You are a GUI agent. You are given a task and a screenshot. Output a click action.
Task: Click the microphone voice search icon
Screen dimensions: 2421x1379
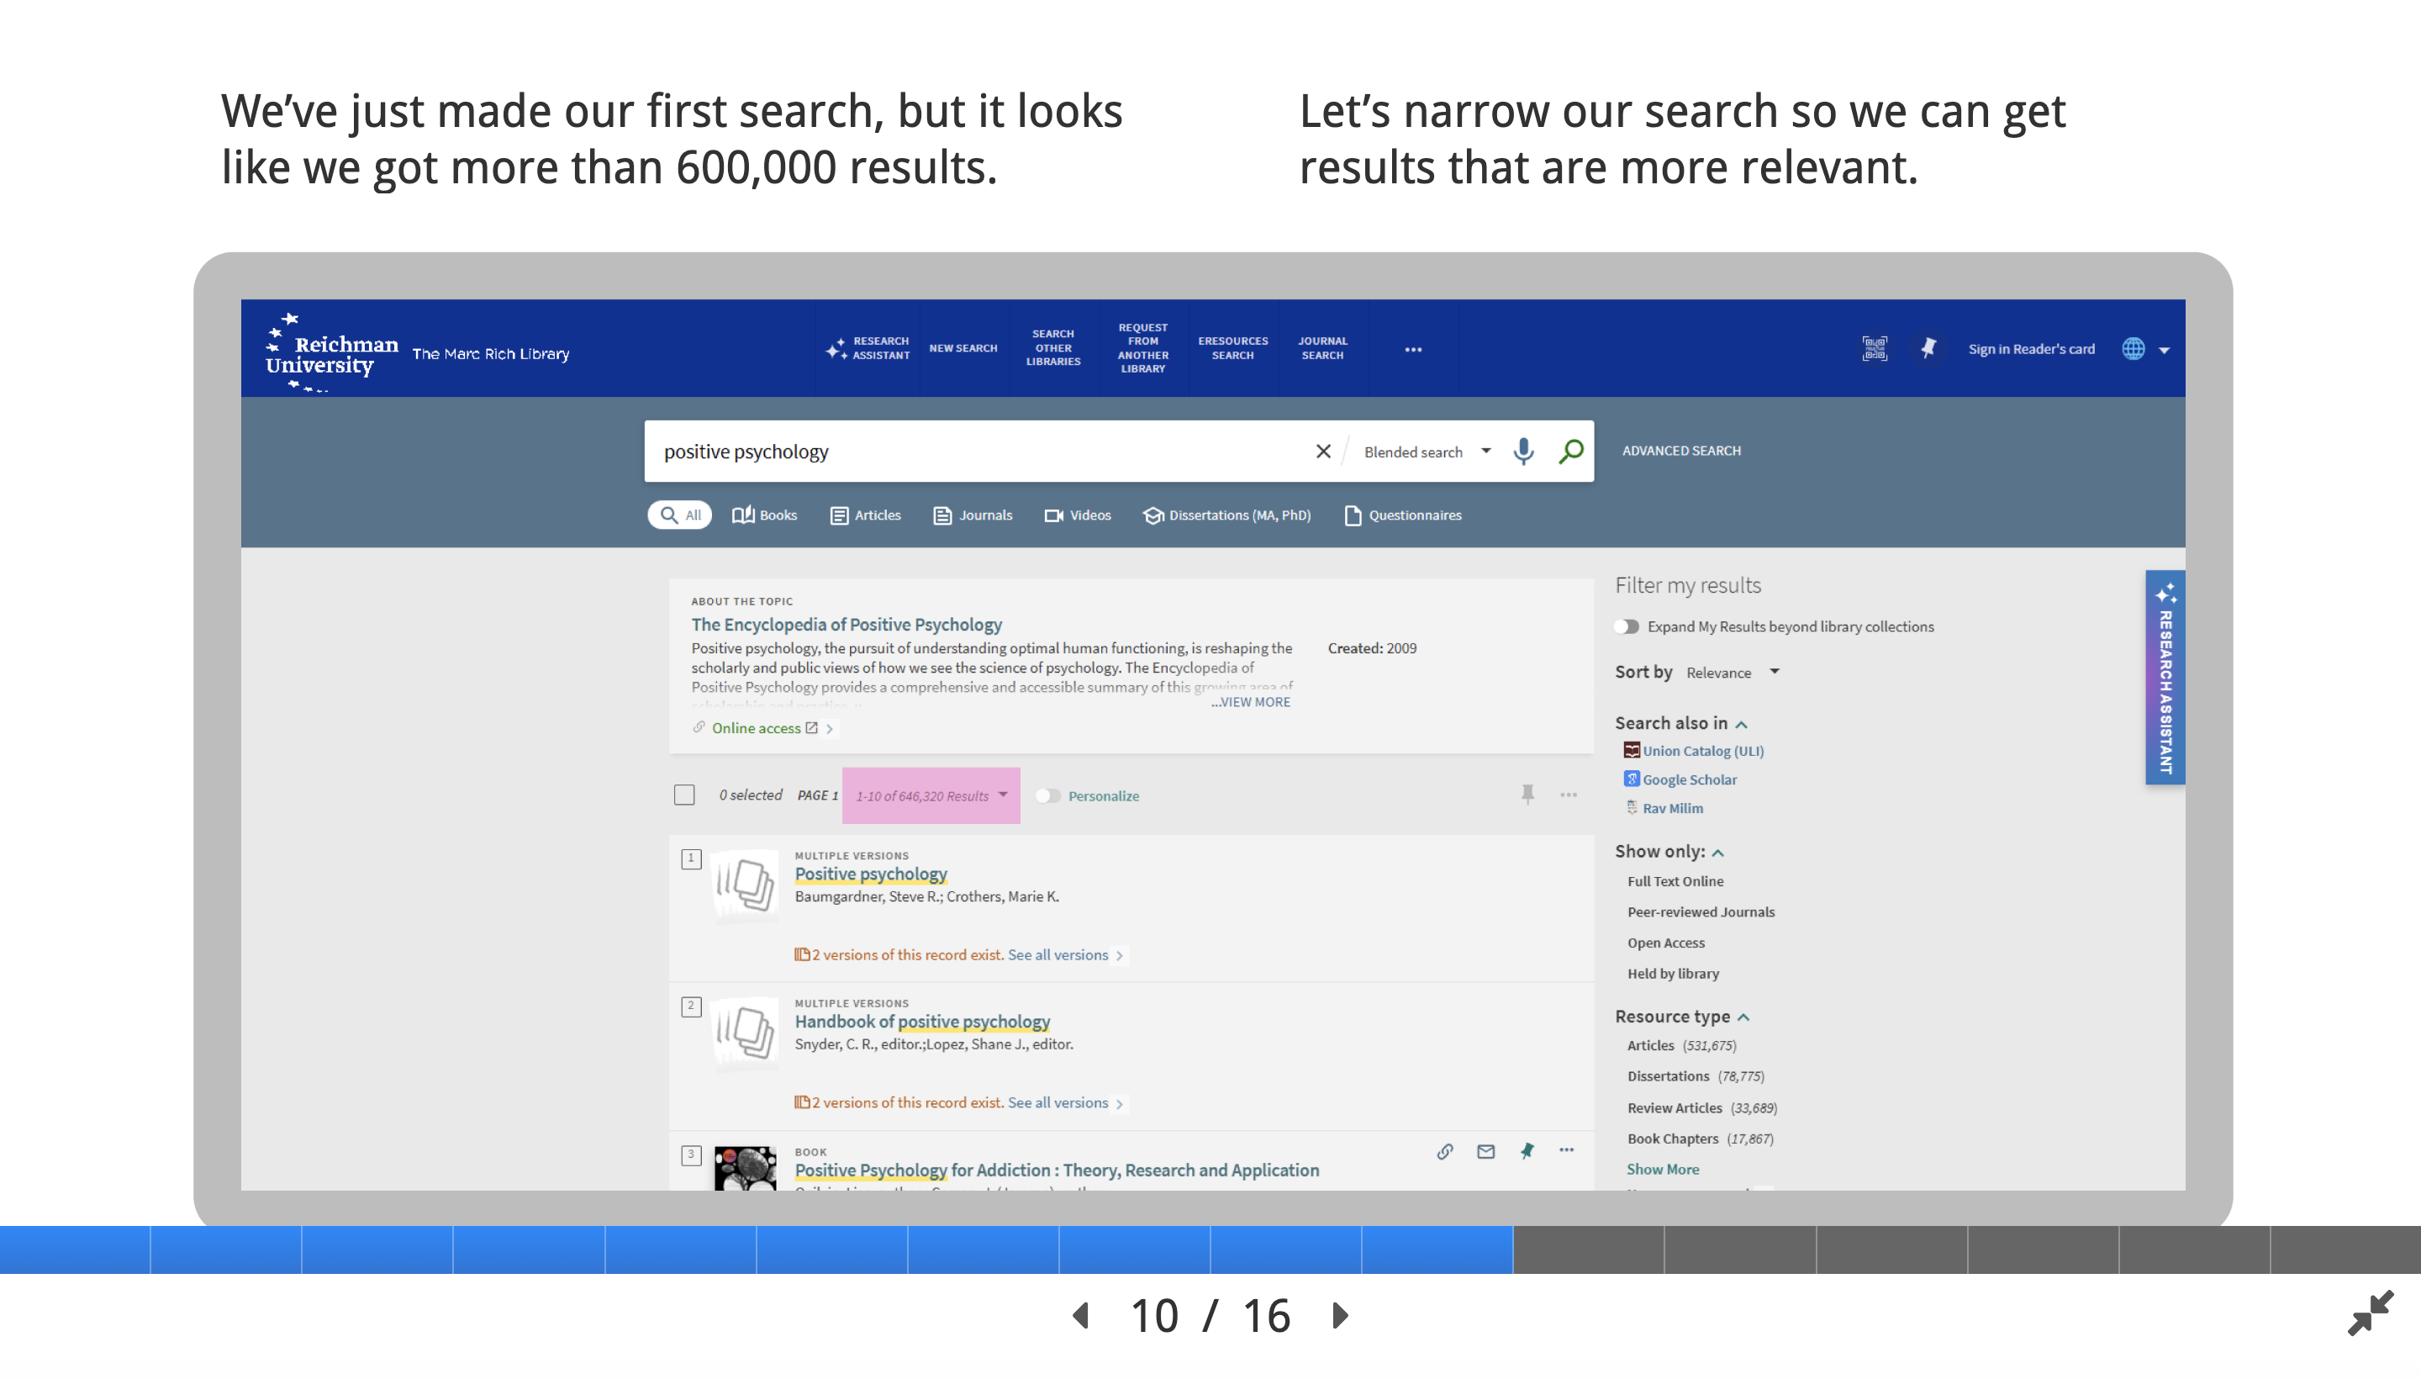(x=1522, y=451)
